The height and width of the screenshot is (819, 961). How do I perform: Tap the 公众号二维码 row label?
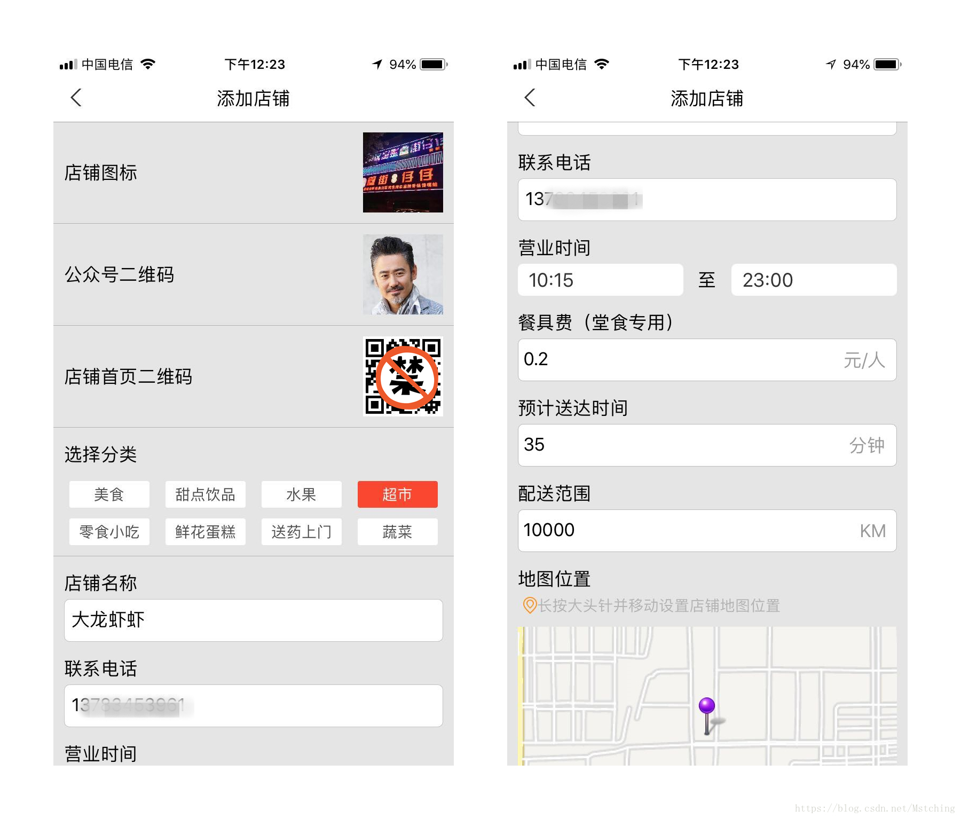click(x=120, y=275)
